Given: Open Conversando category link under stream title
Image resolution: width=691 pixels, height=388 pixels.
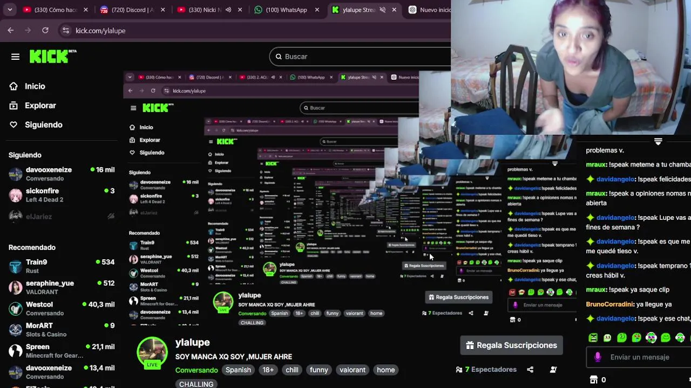Looking at the screenshot, I should point(197,370).
